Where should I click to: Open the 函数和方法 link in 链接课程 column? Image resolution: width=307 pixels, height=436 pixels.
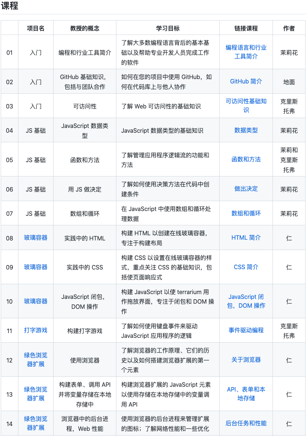[246, 159]
